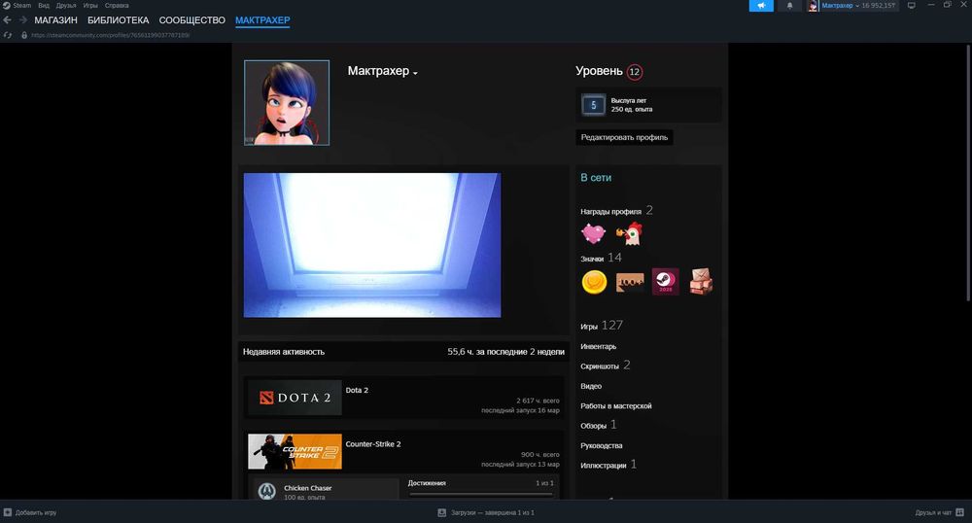Open Награды профиля link

(x=616, y=211)
